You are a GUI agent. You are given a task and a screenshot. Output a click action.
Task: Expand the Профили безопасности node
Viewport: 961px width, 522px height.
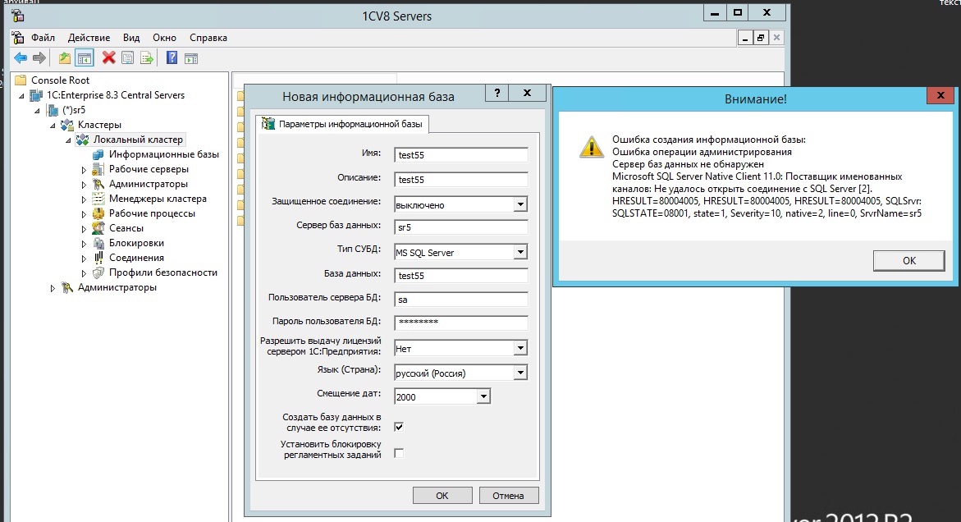click(x=84, y=273)
